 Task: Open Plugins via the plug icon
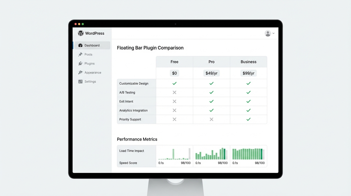click(x=80, y=63)
